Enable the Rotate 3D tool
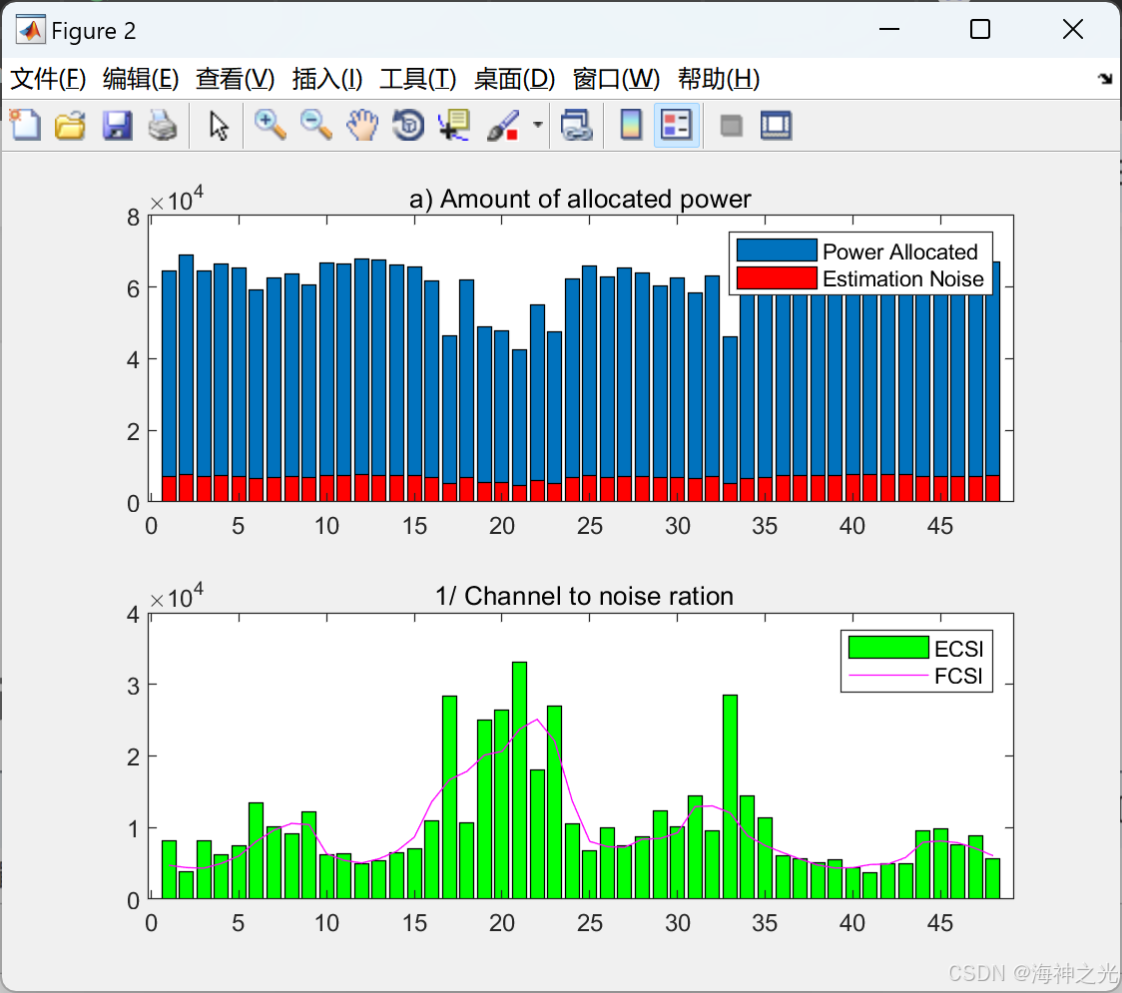 point(408,125)
